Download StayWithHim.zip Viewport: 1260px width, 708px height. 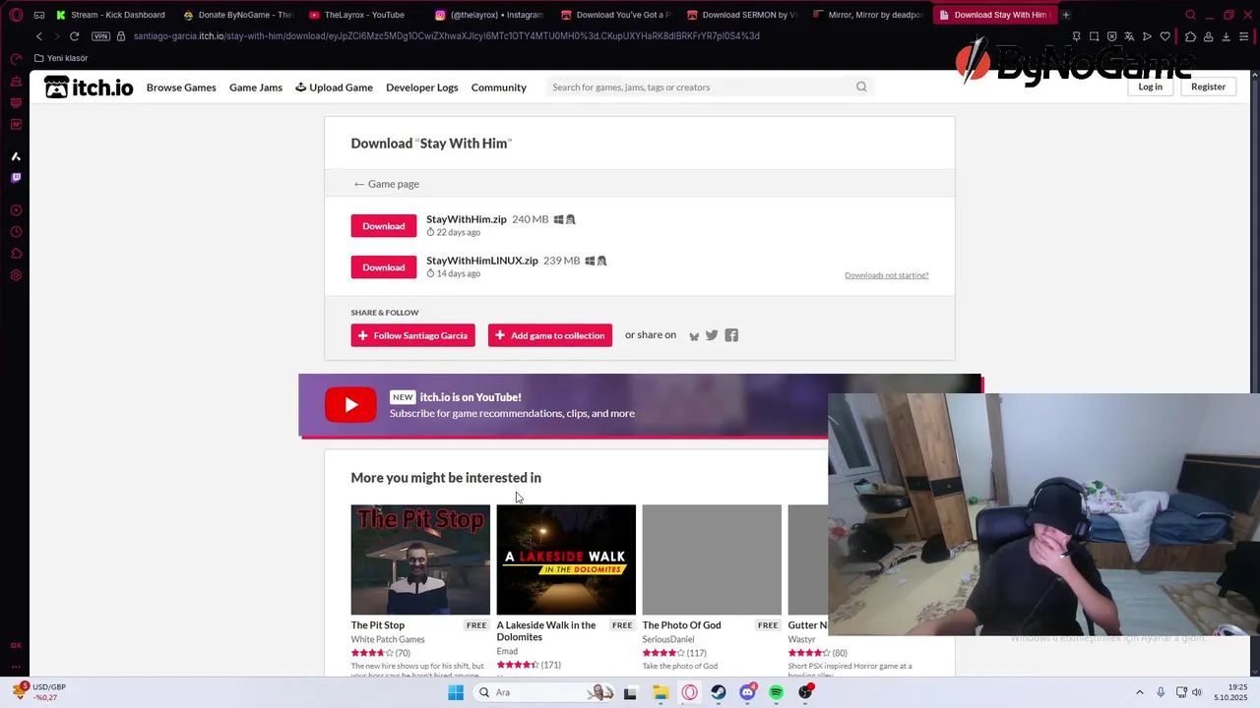(x=384, y=226)
